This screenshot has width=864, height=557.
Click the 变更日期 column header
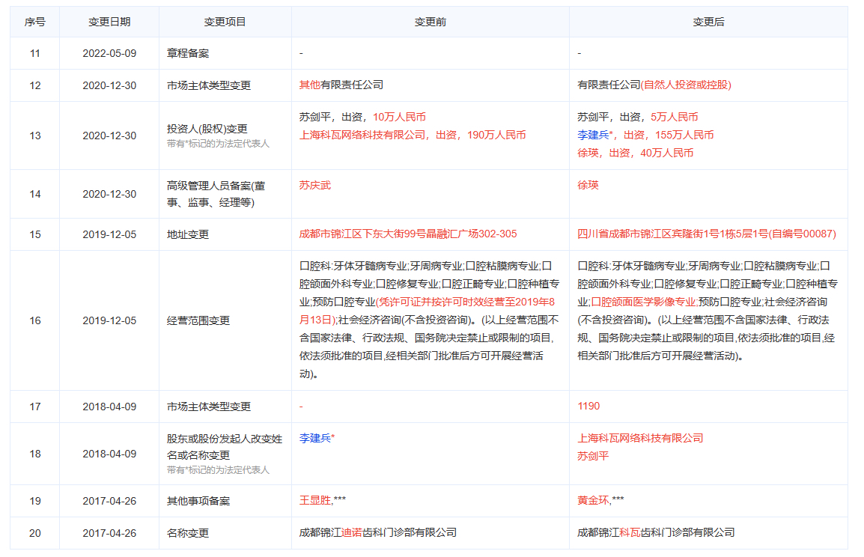109,22
